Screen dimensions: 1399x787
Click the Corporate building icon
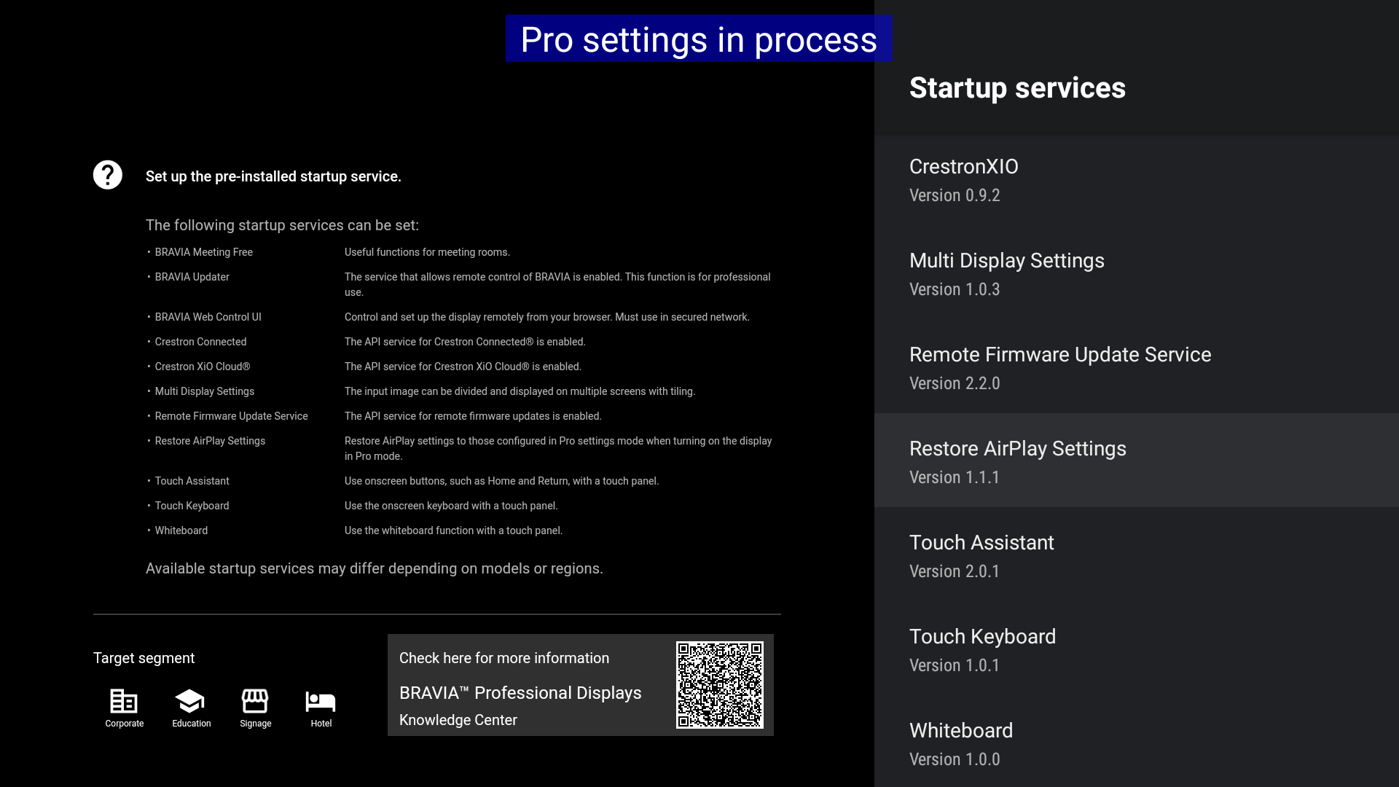coord(124,701)
